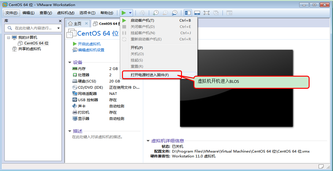Click the 挂起(S) menu entry
Image resolution: width=333 pixels, height=171 pixels.
(159, 60)
